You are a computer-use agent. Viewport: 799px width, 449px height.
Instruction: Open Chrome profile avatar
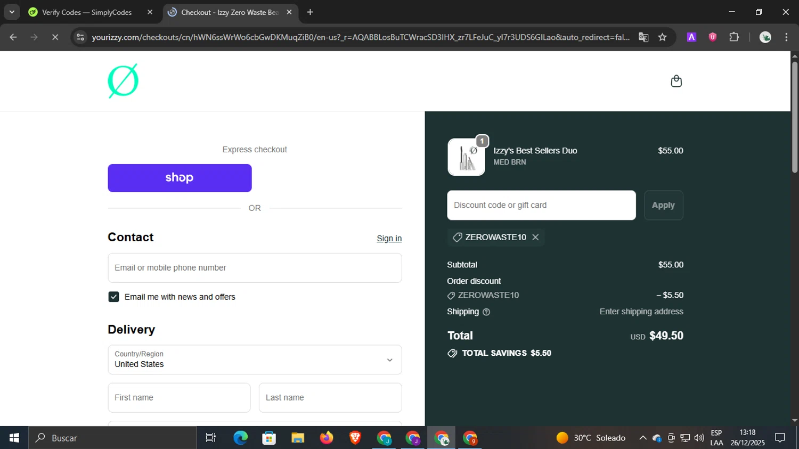(765, 37)
